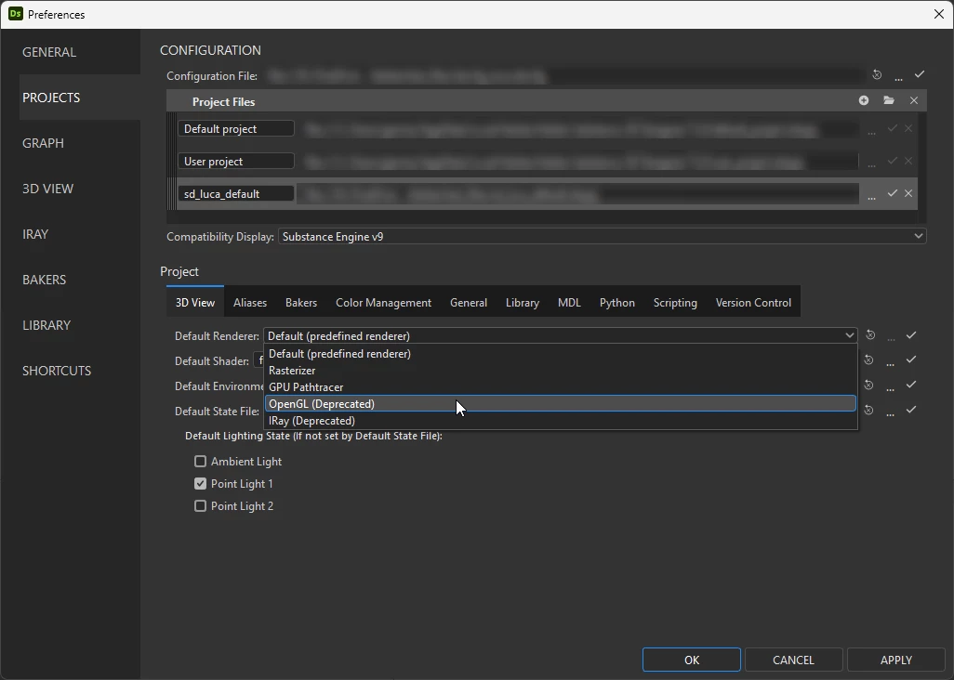Browse for Default State File
954x680 pixels.
click(x=890, y=412)
